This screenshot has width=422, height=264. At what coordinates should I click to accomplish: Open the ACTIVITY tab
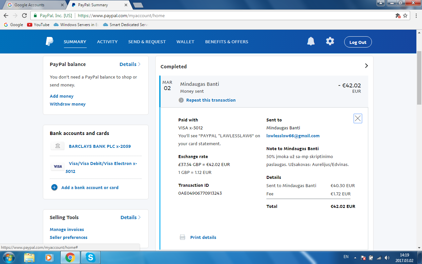107,42
